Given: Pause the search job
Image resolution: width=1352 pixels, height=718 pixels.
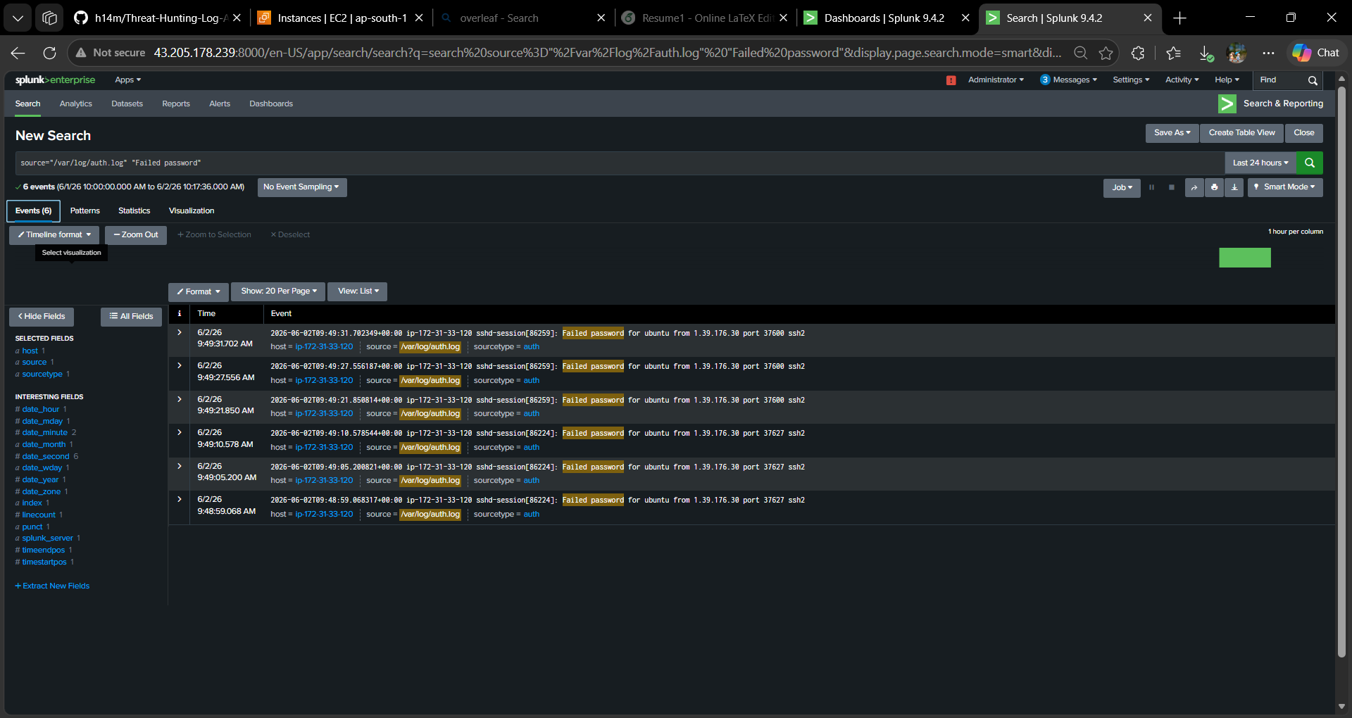Looking at the screenshot, I should (x=1151, y=187).
